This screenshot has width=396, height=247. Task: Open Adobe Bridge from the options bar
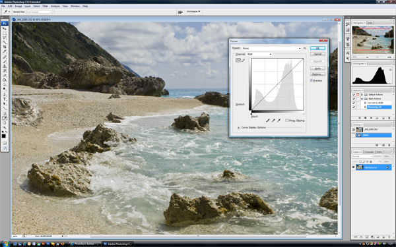click(x=180, y=12)
